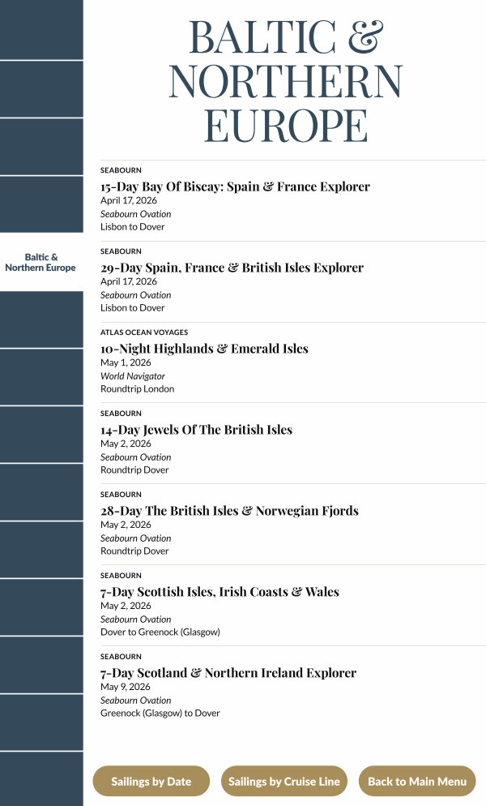The image size is (486, 806).
Task: Click the large Baltic & Northern Europe heading
Action: point(285,81)
